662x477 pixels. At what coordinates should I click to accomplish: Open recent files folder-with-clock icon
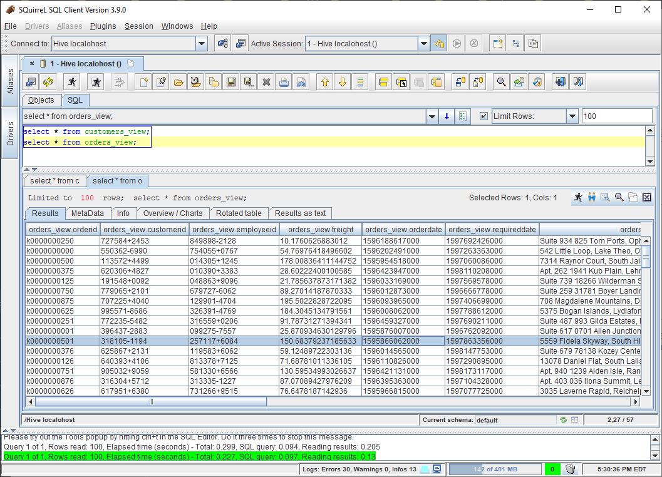point(196,82)
